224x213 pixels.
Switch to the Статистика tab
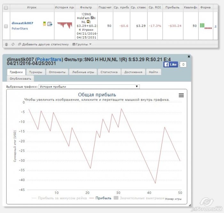[109, 72]
